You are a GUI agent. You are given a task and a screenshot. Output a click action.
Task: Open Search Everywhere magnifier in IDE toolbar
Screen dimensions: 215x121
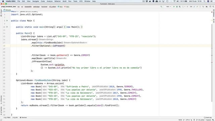click(x=213, y=7)
